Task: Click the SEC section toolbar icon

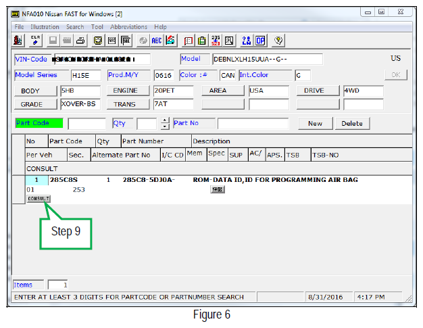Action: point(111,41)
